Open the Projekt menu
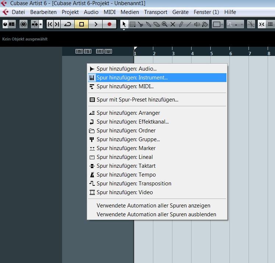The image size is (275, 263). click(70, 12)
